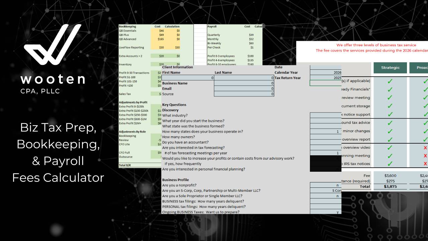
Task: Select the answer cell for 'Ongoing BUSINESS Taxes'
Action: point(326,212)
